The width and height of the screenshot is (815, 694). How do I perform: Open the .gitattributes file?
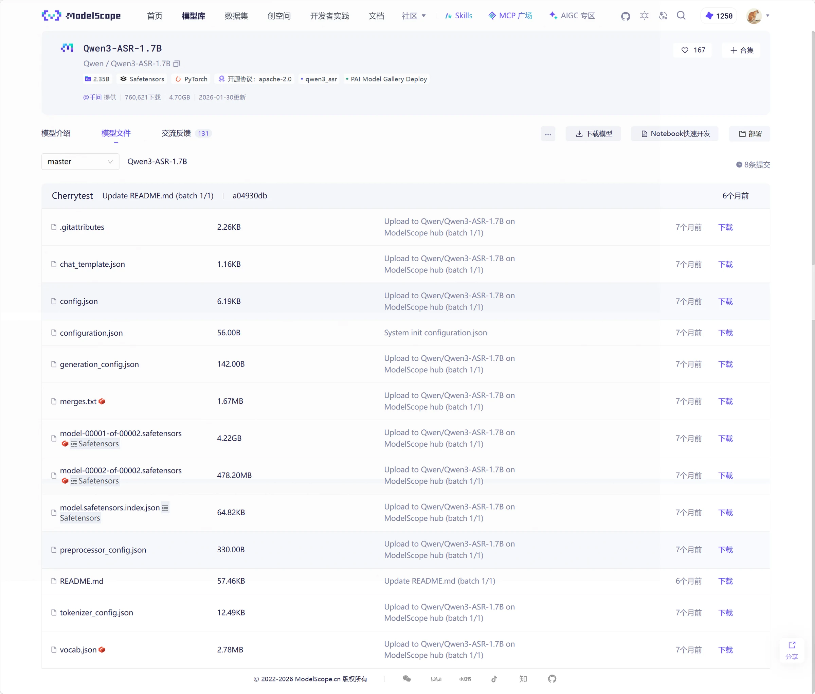click(82, 227)
